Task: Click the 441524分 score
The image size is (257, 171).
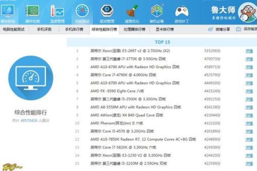Action: point(212,91)
